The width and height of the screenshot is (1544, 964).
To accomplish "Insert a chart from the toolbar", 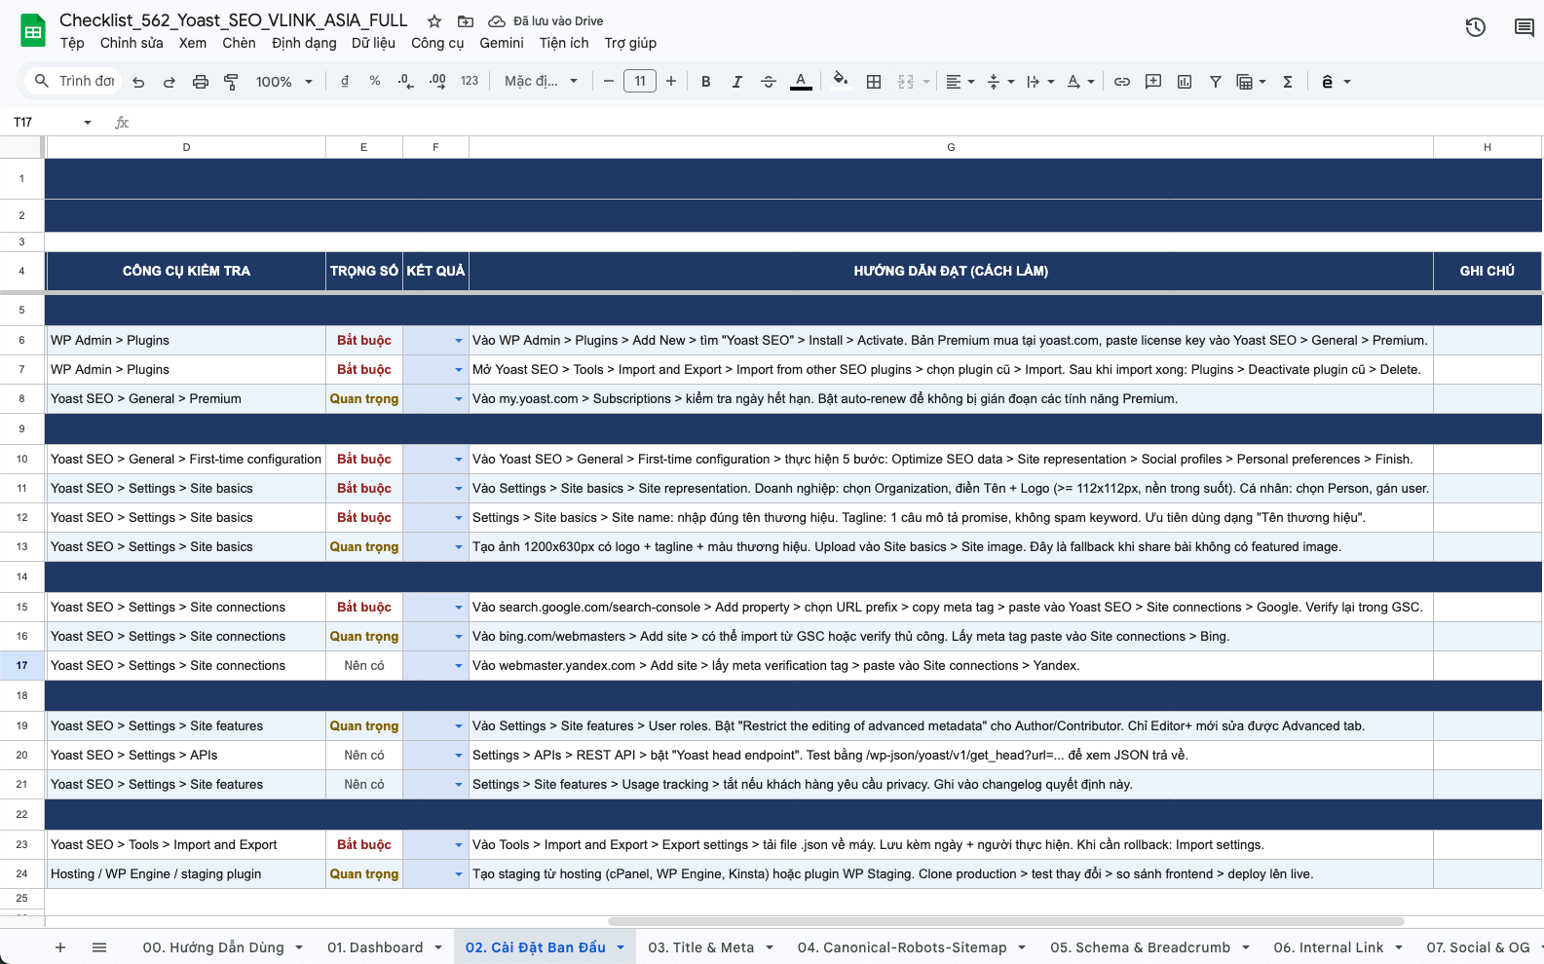I will pyautogui.click(x=1185, y=82).
